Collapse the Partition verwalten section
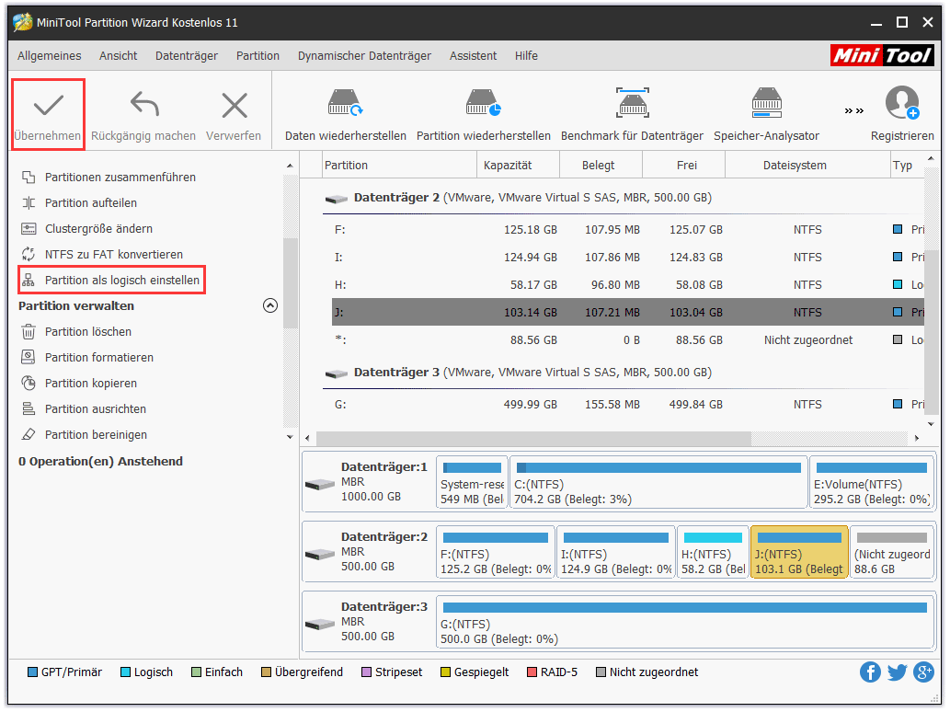This screenshot has height=712, width=950. click(270, 306)
